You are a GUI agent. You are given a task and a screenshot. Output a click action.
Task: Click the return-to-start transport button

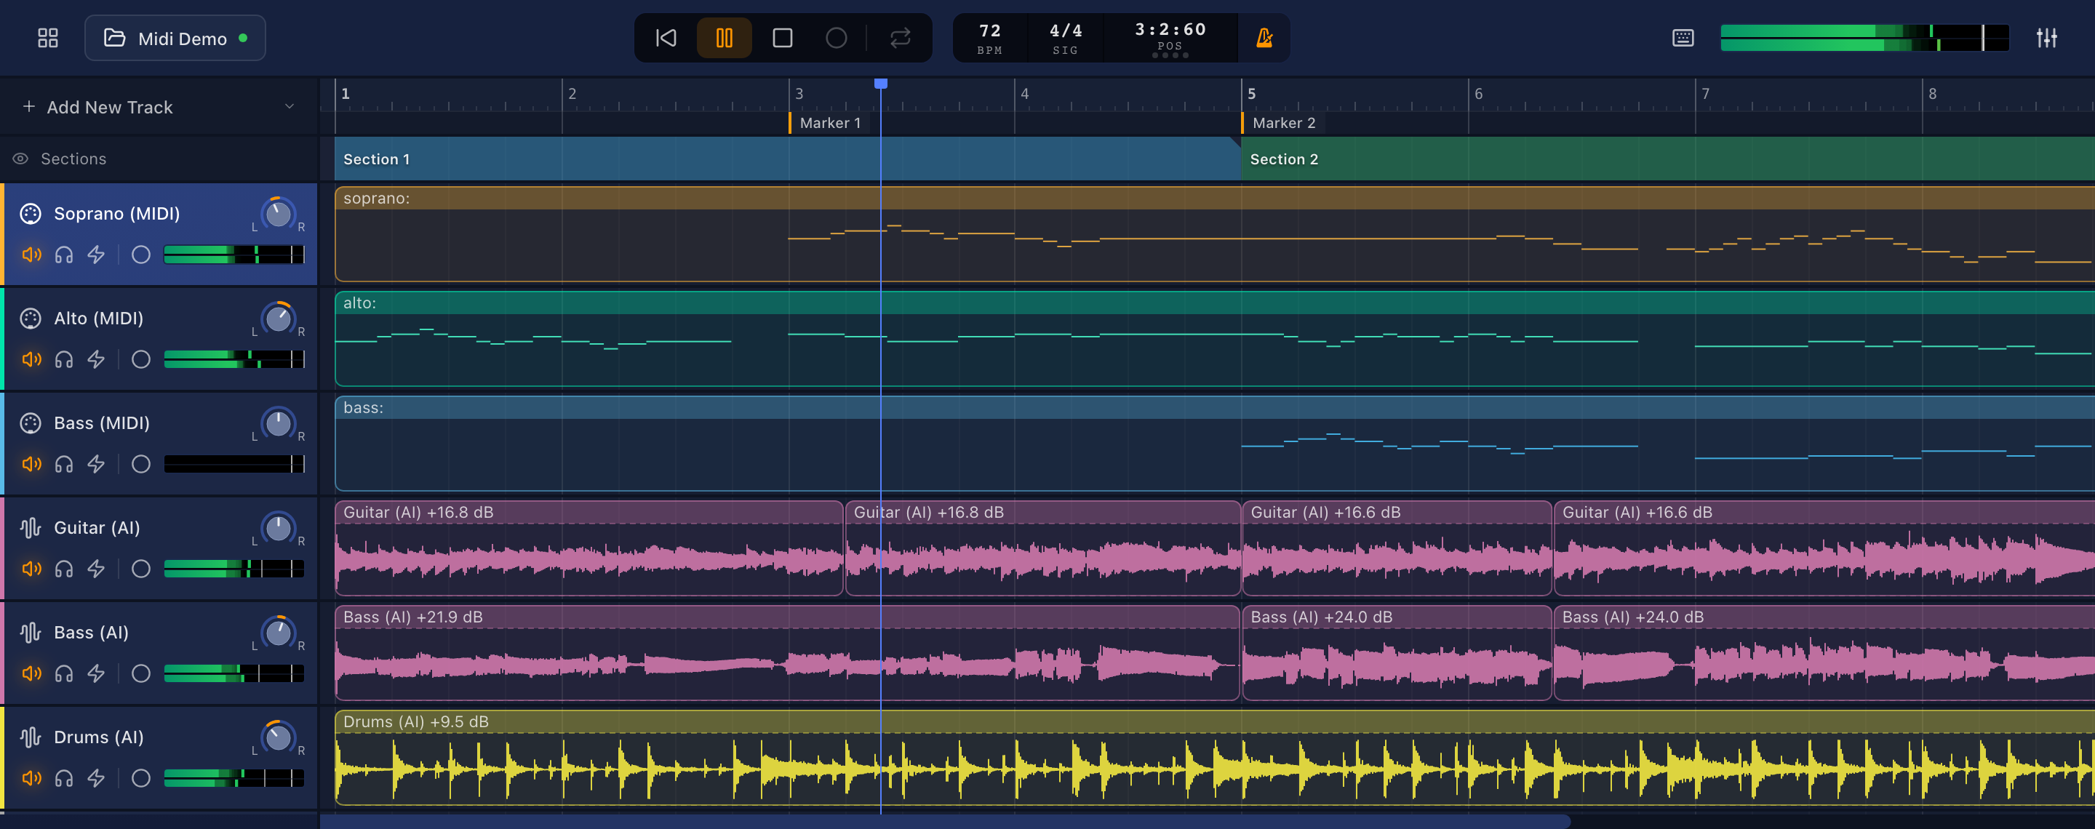coord(666,39)
